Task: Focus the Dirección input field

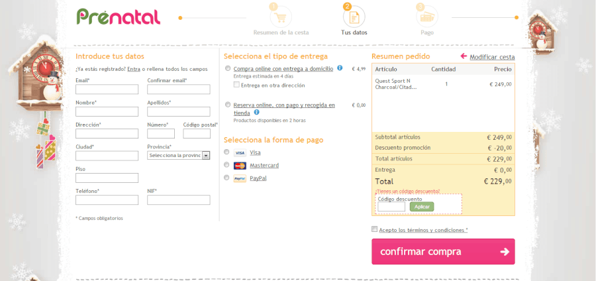Action: 107,133
